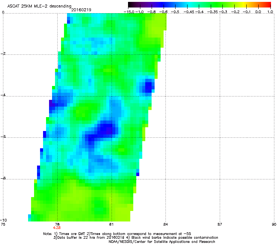Click the color bar label -0.2
The height and width of the screenshot is (244, 277).
pyautogui.click(x=235, y=12)
